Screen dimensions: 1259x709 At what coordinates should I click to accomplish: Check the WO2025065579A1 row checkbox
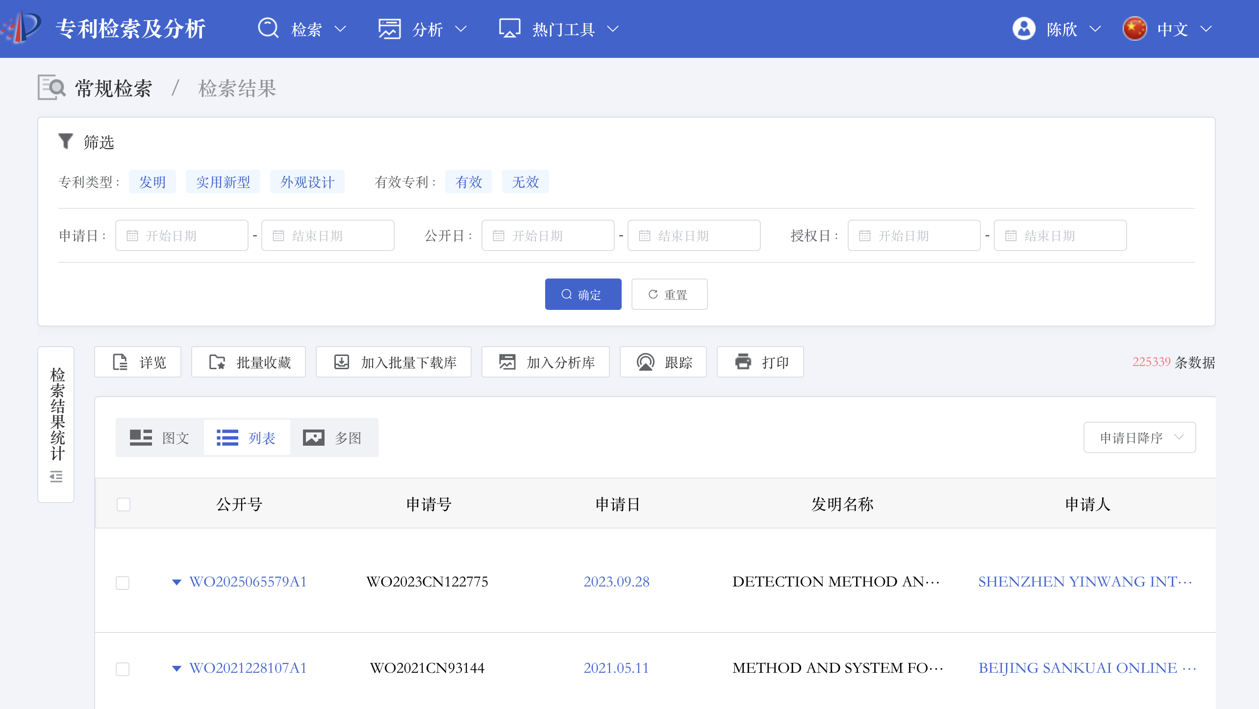(123, 582)
